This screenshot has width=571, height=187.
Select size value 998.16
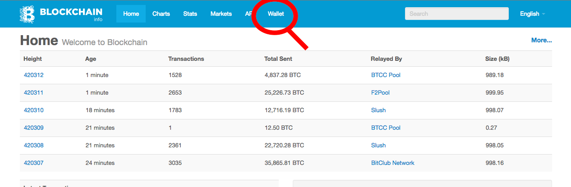click(x=494, y=163)
